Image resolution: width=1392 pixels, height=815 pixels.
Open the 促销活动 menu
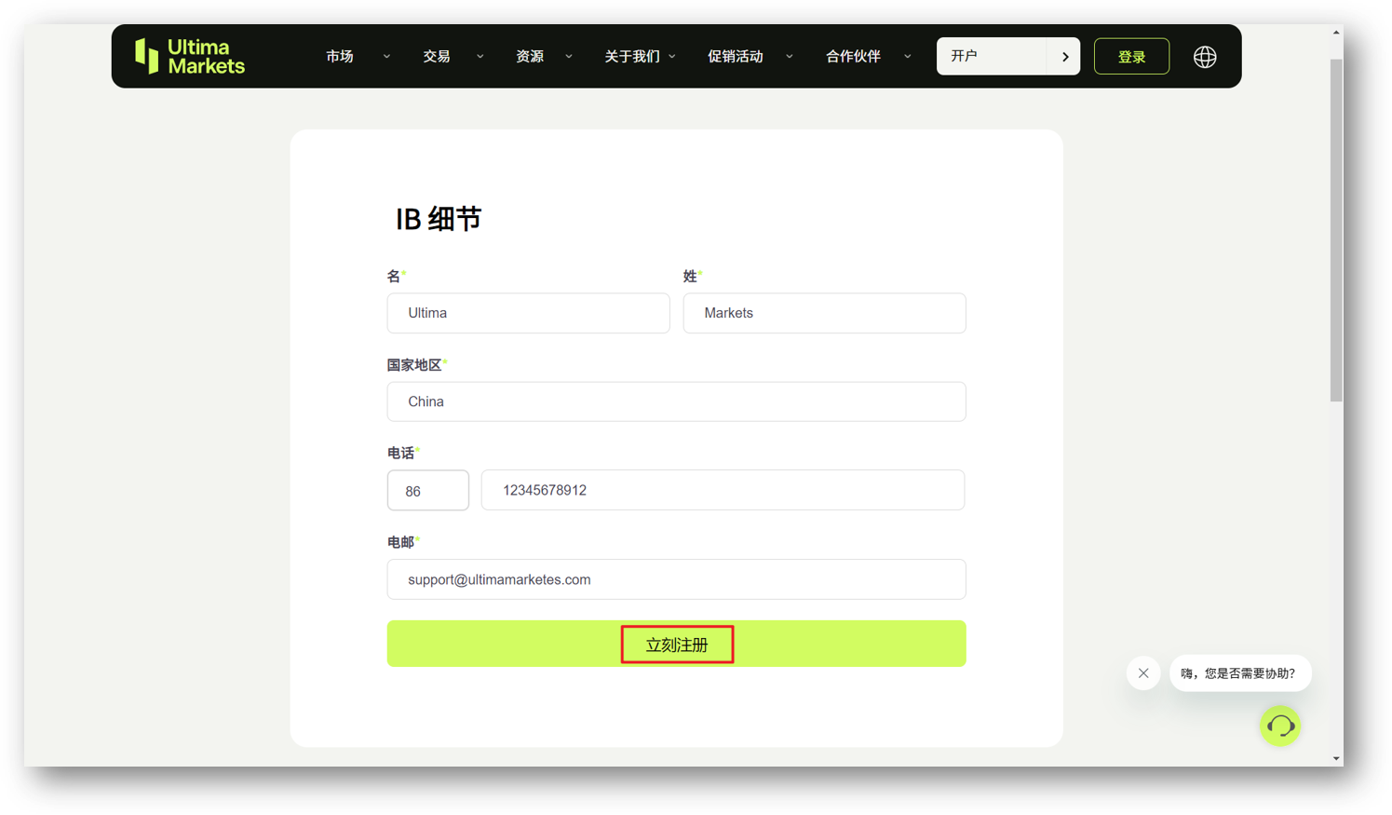coord(736,57)
